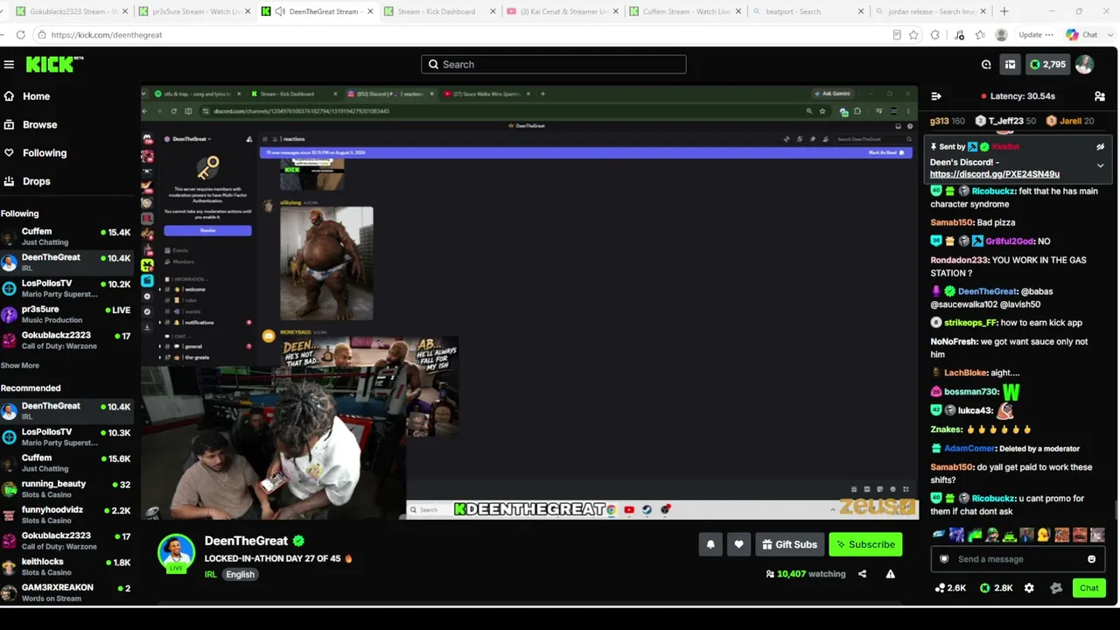This screenshot has width=1120, height=630.
Task: Click the browser Update button
Action: click(1036, 35)
